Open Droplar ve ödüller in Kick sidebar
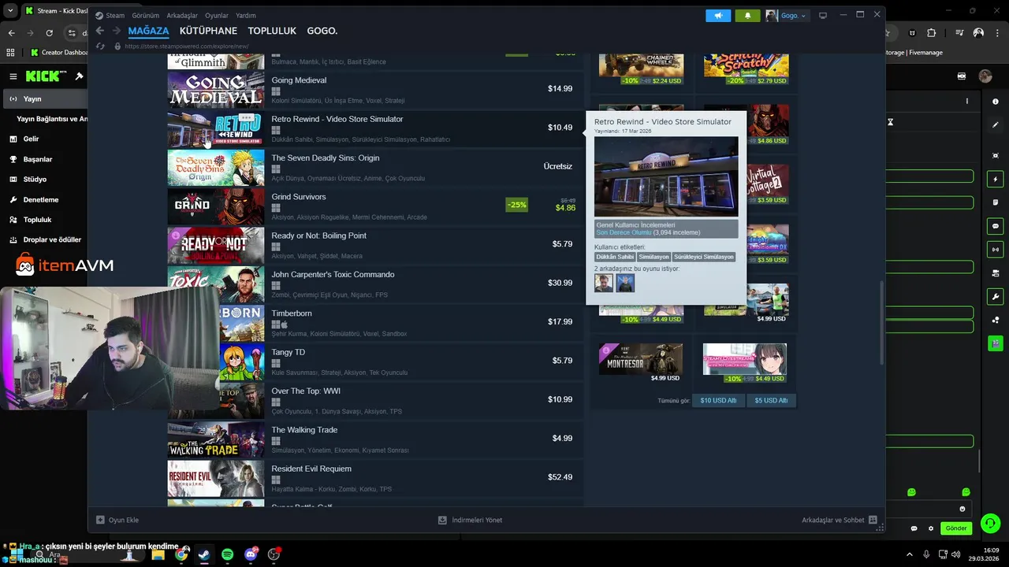 pyautogui.click(x=44, y=239)
